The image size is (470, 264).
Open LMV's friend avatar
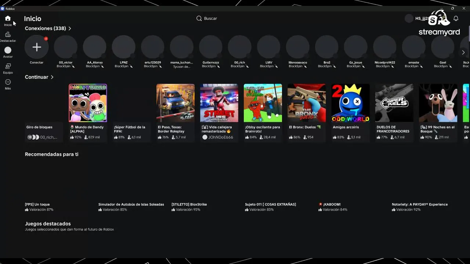(269, 47)
